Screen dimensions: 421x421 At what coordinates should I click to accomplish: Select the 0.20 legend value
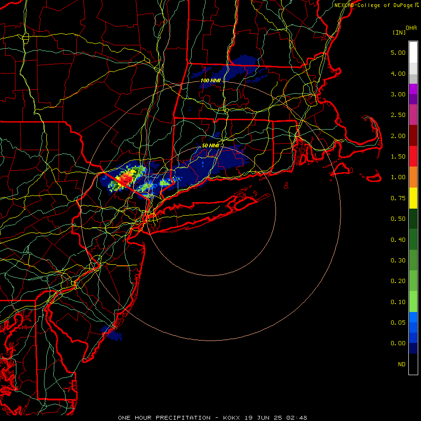click(398, 281)
